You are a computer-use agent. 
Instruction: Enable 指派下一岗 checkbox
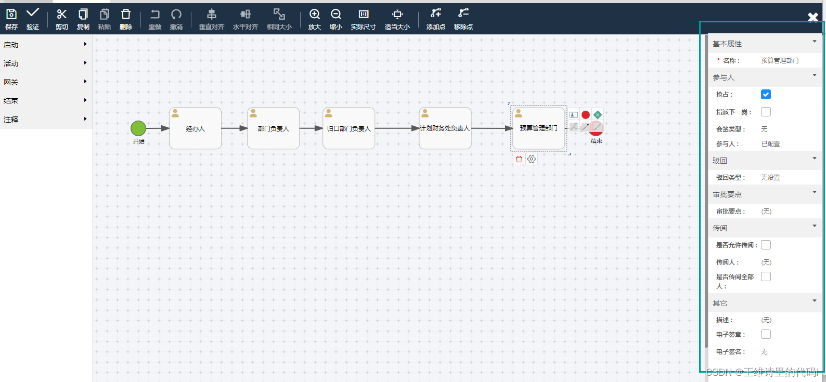point(766,112)
